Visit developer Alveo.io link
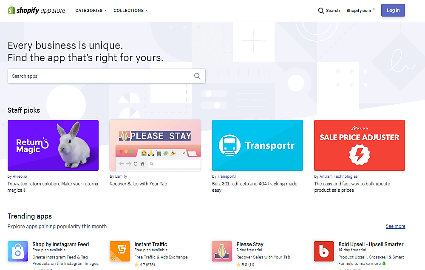425x270 pixels. 20,176
